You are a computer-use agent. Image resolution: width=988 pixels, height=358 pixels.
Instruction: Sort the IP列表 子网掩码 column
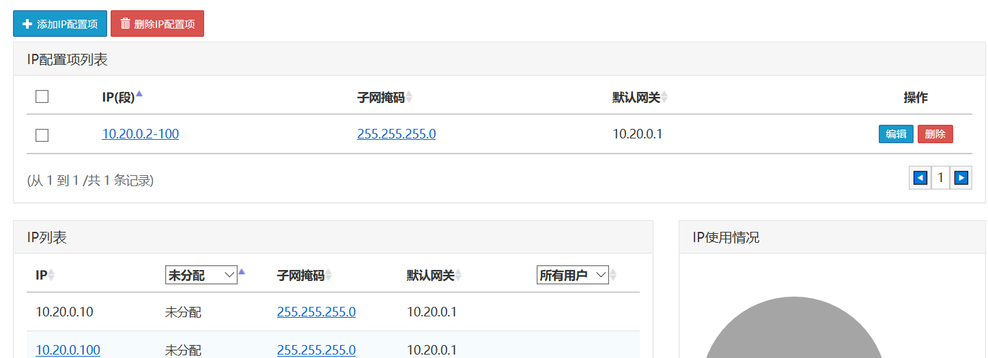click(x=328, y=275)
